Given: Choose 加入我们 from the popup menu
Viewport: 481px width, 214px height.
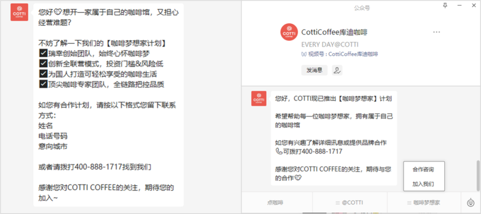Looking at the screenshot, I should 423,184.
